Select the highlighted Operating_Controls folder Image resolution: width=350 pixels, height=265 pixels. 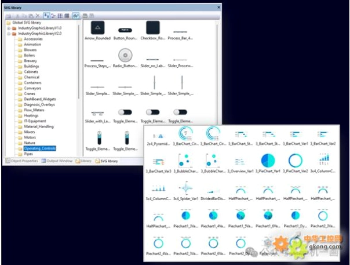tap(40, 148)
